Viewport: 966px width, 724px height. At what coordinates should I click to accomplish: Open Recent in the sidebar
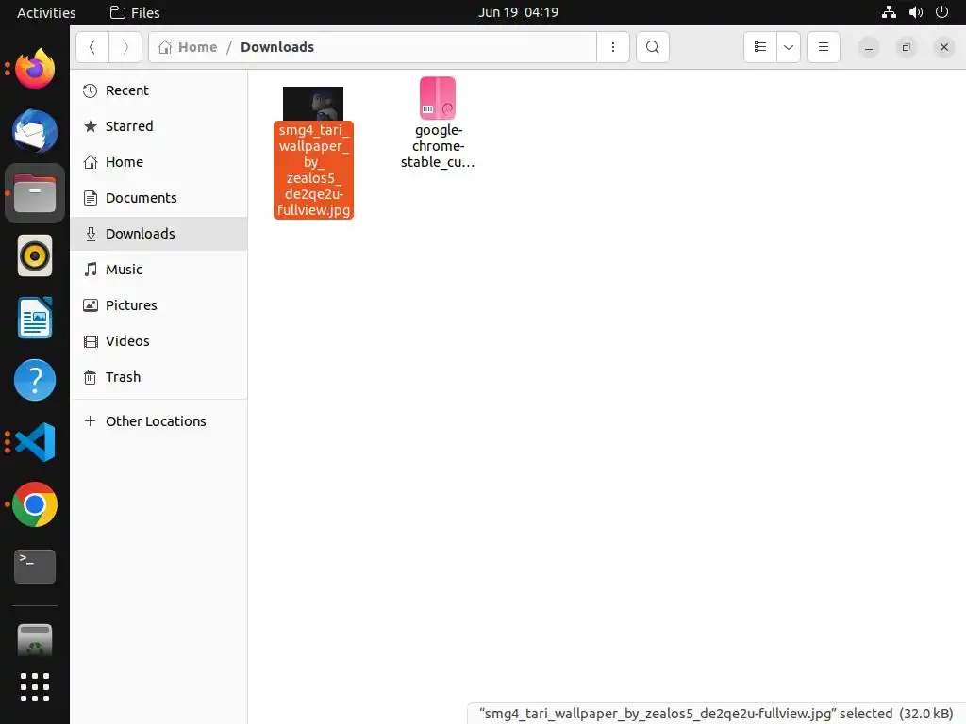click(x=158, y=90)
